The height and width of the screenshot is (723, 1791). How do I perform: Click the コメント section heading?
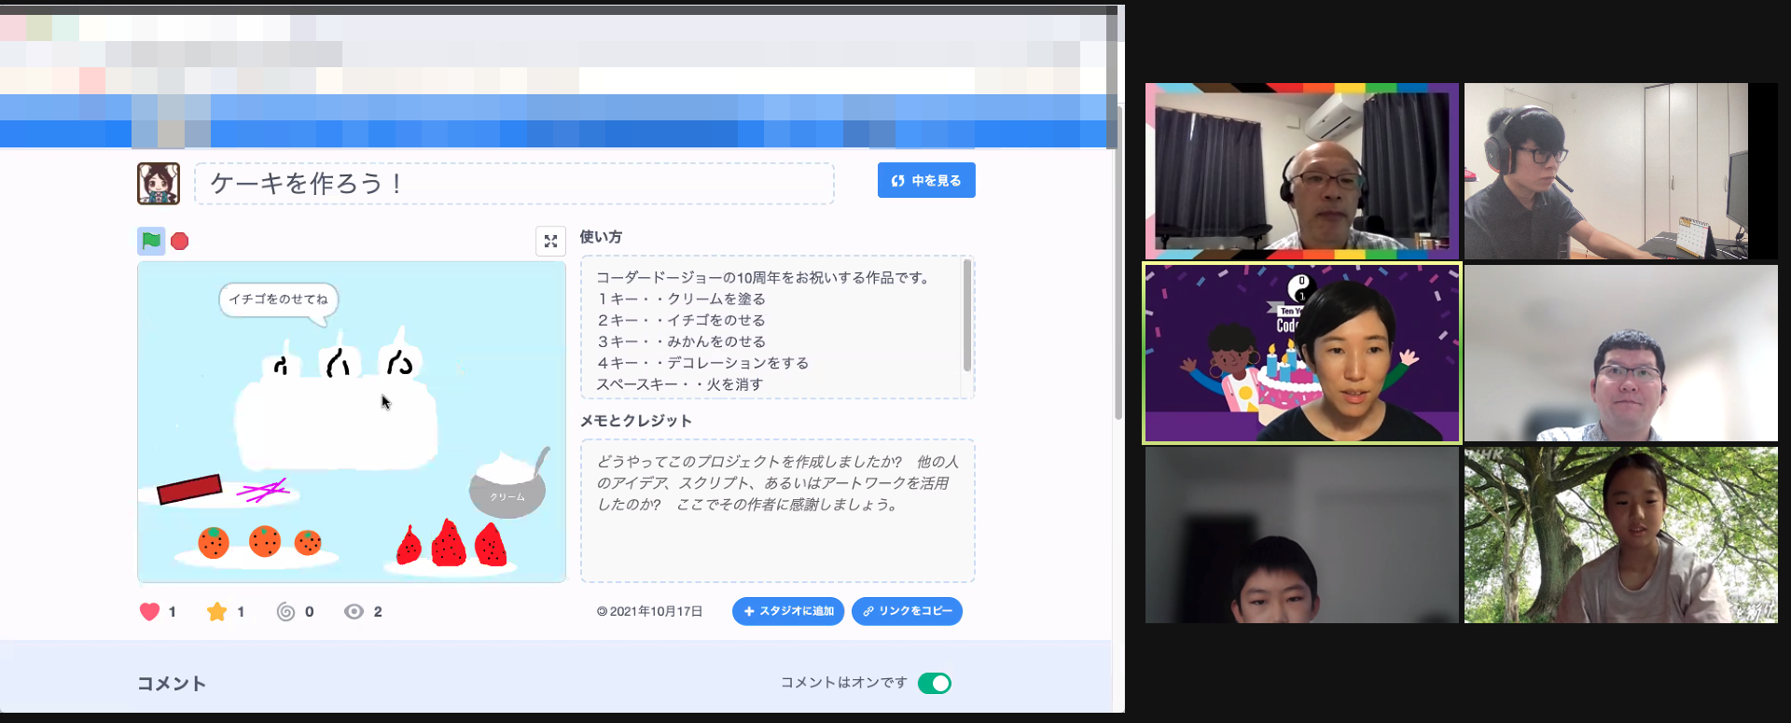click(x=172, y=683)
